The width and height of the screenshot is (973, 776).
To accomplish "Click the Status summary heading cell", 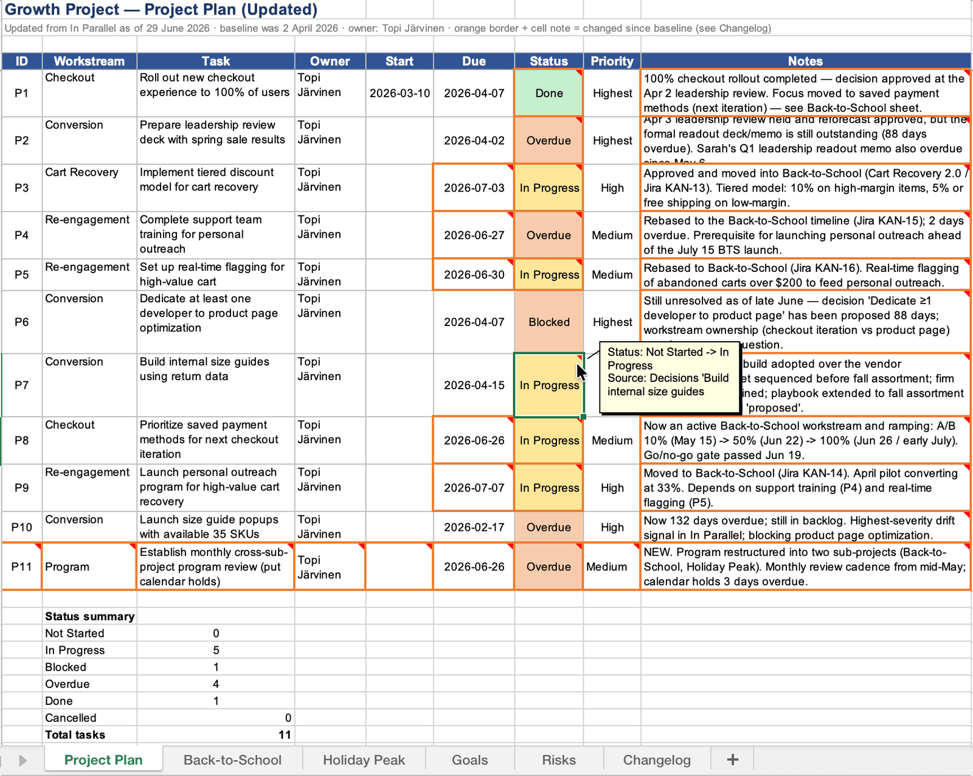I will point(89,616).
